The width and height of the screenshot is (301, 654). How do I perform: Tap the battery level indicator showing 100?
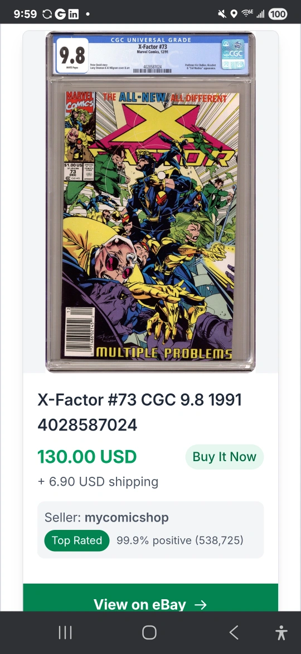tap(278, 14)
